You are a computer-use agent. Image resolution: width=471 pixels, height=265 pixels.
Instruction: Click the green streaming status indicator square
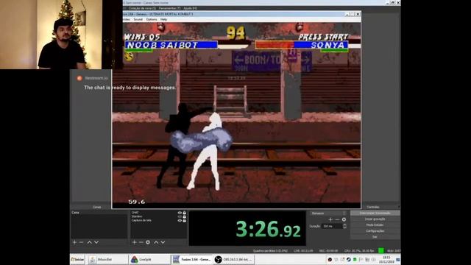(x=381, y=250)
